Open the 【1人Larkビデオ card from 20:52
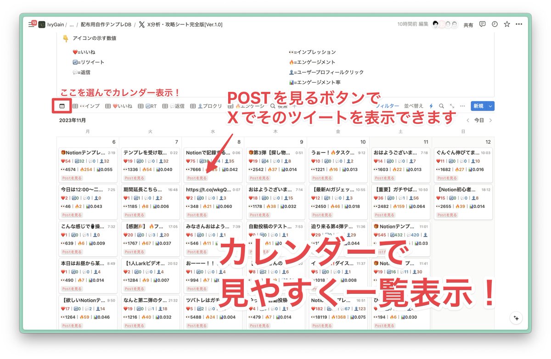The width and height of the screenshot is (551, 359). point(151,275)
